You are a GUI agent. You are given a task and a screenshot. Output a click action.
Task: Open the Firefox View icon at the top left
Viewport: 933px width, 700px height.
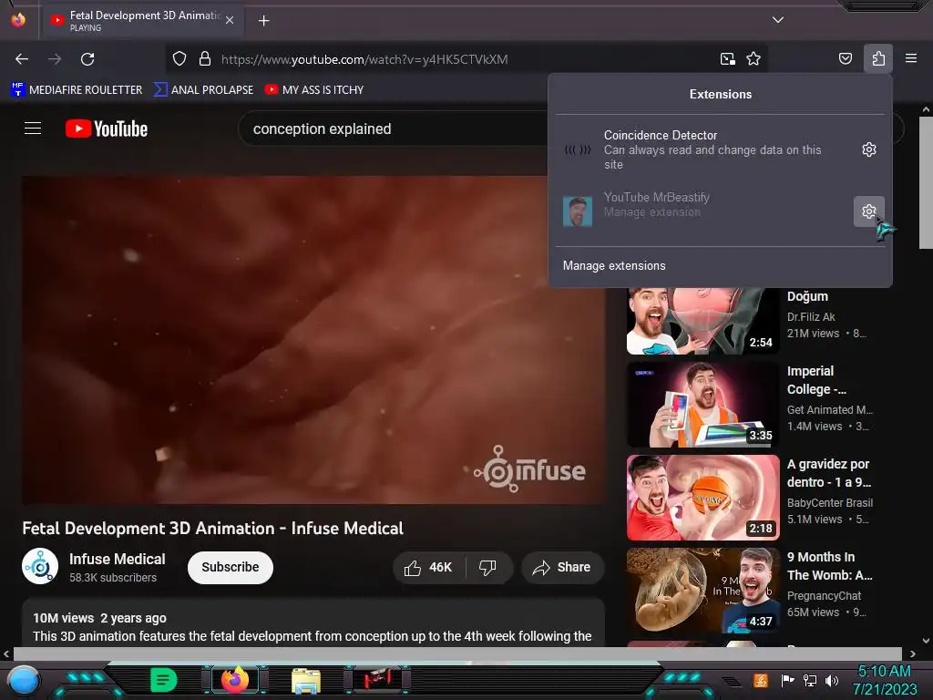coord(18,20)
